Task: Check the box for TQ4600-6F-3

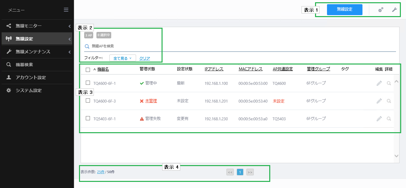Action: 88,101
